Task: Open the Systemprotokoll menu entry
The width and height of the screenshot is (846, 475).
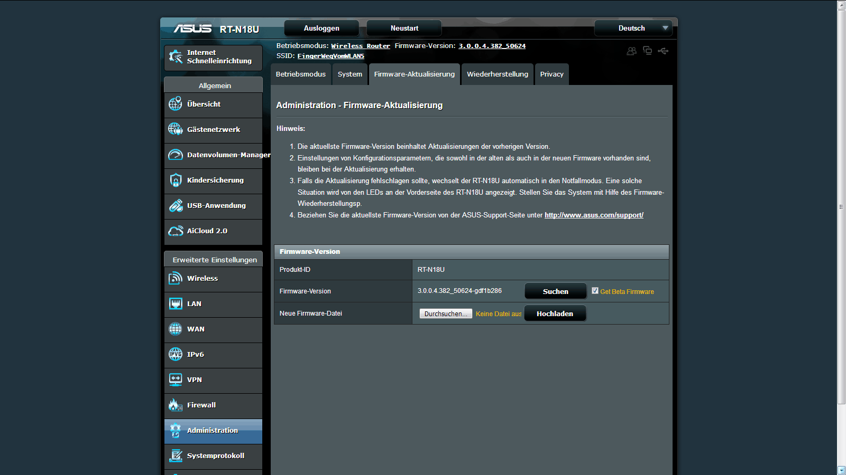Action: (214, 456)
